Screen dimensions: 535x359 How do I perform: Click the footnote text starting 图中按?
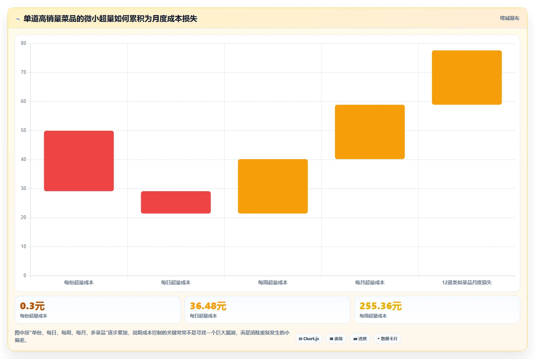152,336
